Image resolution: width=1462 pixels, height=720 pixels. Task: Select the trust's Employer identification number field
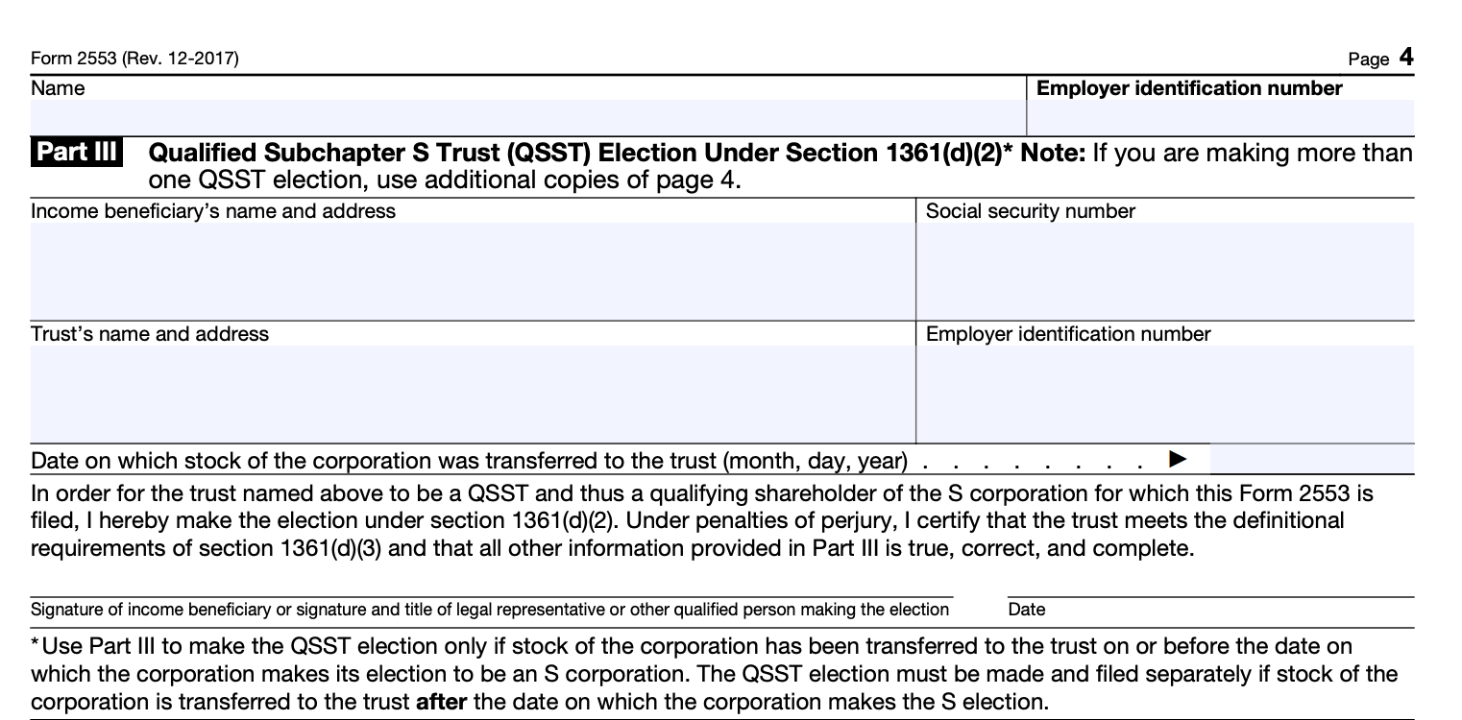point(1165,394)
